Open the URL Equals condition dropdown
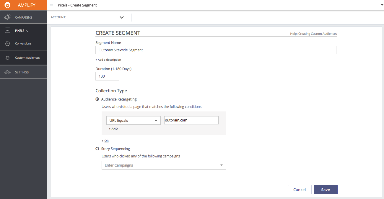Viewport: 384px width, 199px height. (133, 121)
